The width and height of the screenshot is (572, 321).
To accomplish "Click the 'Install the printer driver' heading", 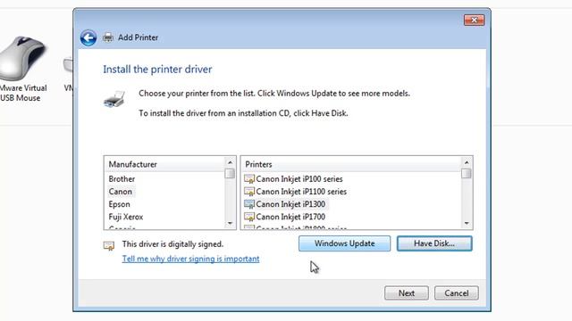I will (157, 70).
